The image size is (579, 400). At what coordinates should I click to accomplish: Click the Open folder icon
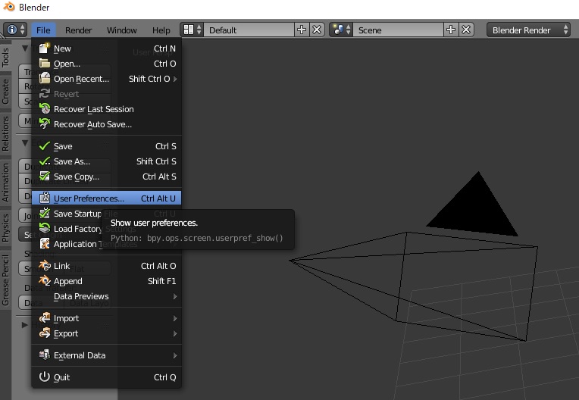pos(44,64)
